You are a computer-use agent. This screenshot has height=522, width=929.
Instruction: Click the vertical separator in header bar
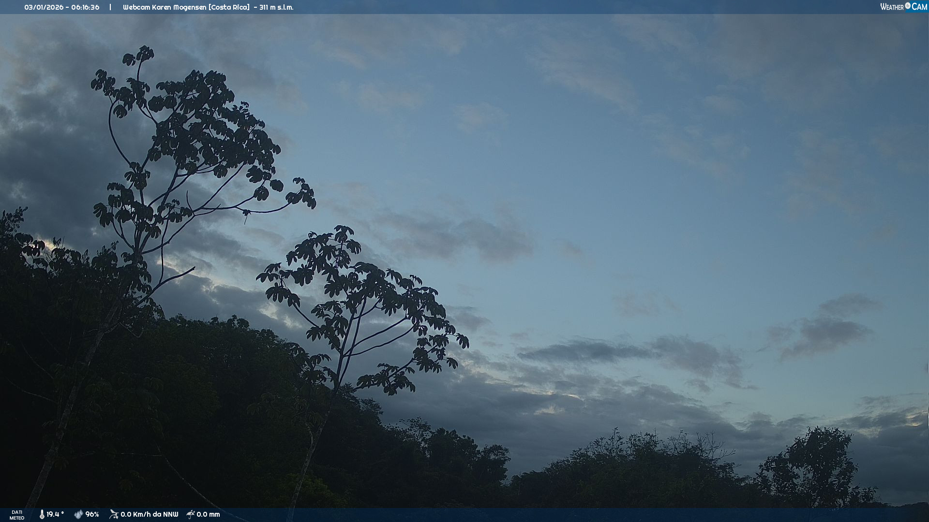(x=110, y=7)
